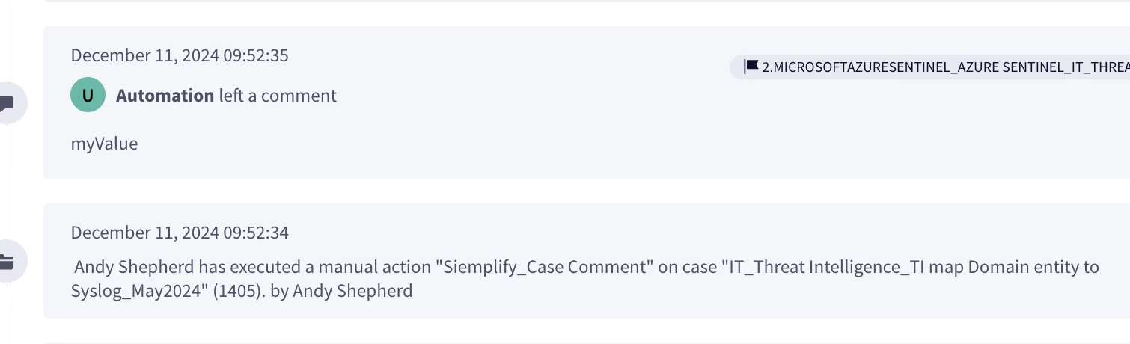Click the 09:52:35 comment timestamp
1130x344 pixels.
[180, 55]
